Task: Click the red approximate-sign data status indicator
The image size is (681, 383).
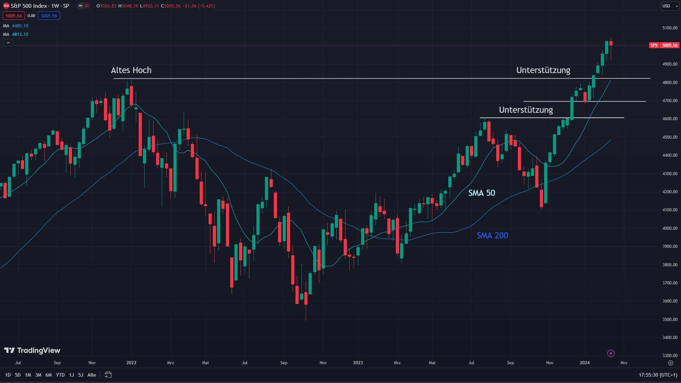Action: point(87,6)
